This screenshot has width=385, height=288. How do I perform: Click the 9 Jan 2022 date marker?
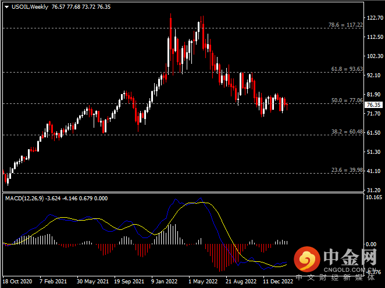(x=166, y=281)
